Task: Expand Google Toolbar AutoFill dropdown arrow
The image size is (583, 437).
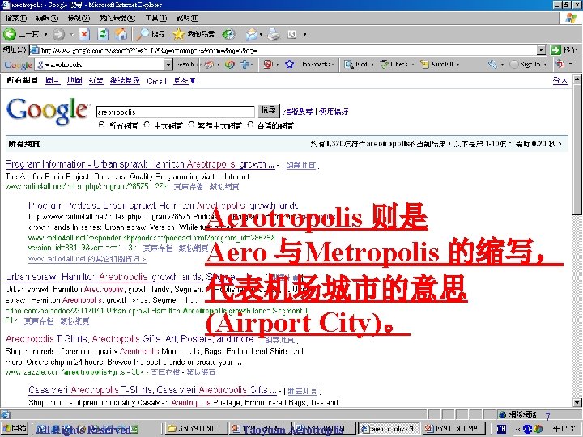Action: [458, 65]
